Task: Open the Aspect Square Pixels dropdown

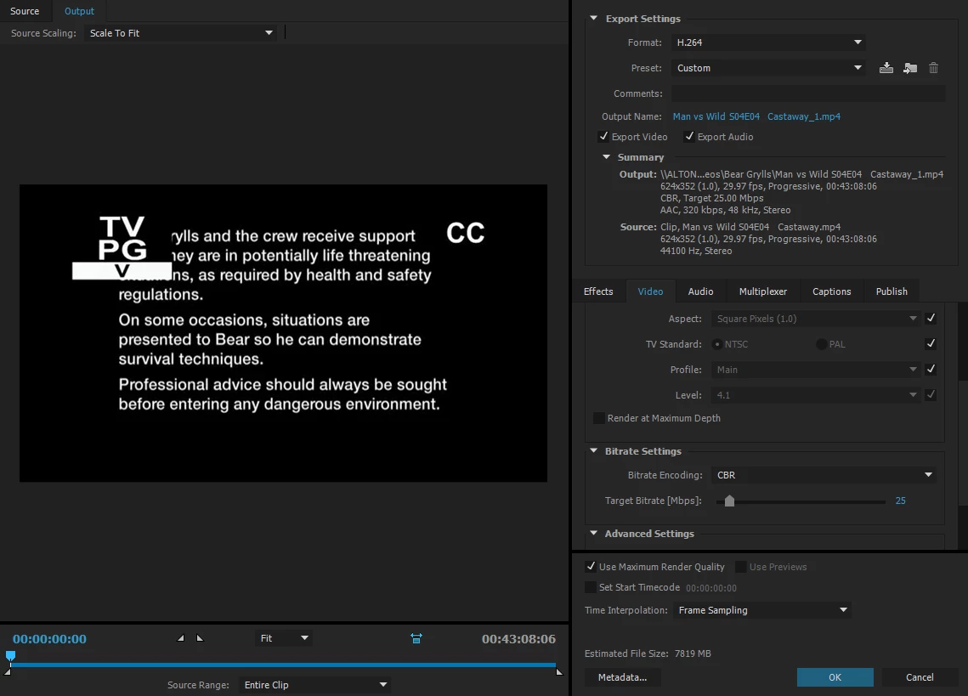Action: pyautogui.click(x=816, y=319)
